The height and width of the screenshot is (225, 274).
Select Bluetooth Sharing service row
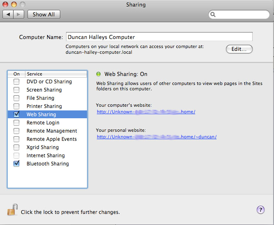click(47, 164)
